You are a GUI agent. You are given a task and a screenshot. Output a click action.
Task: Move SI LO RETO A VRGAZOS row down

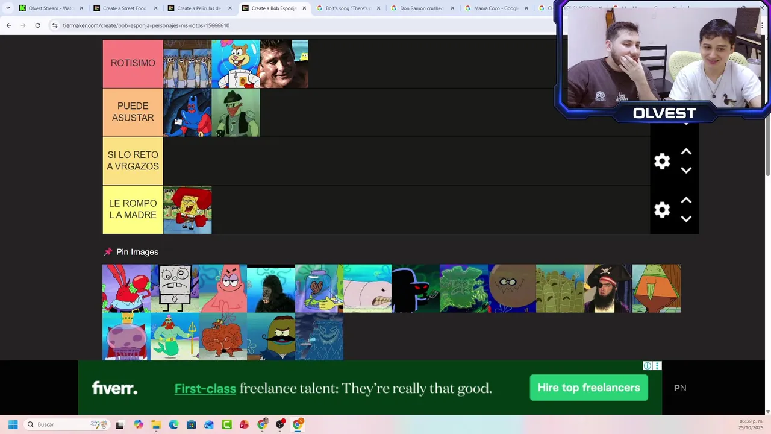coord(686,171)
